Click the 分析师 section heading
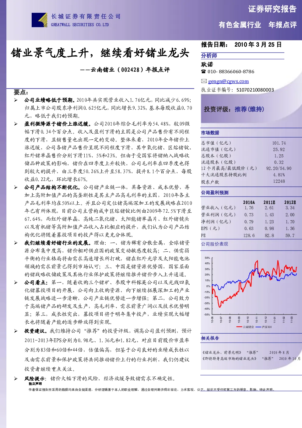The image size is (302, 428). [209, 56]
